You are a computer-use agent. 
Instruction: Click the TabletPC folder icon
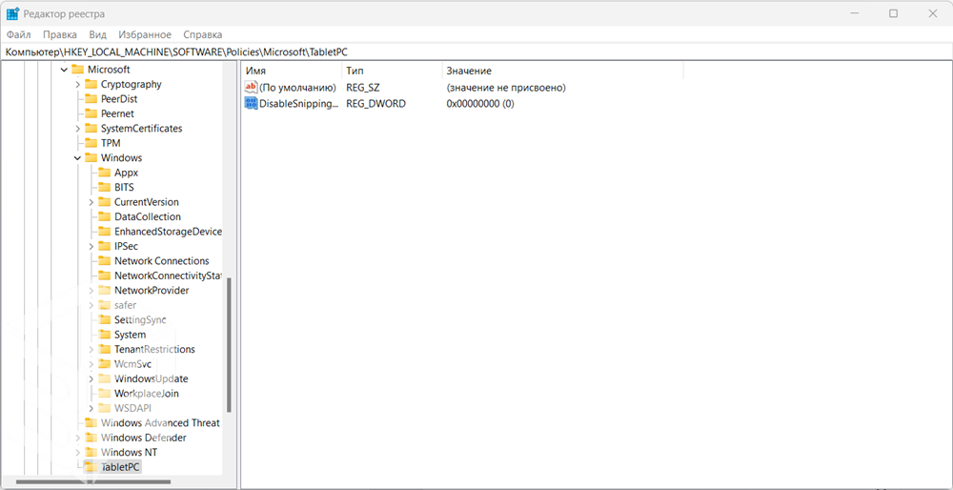[x=91, y=467]
